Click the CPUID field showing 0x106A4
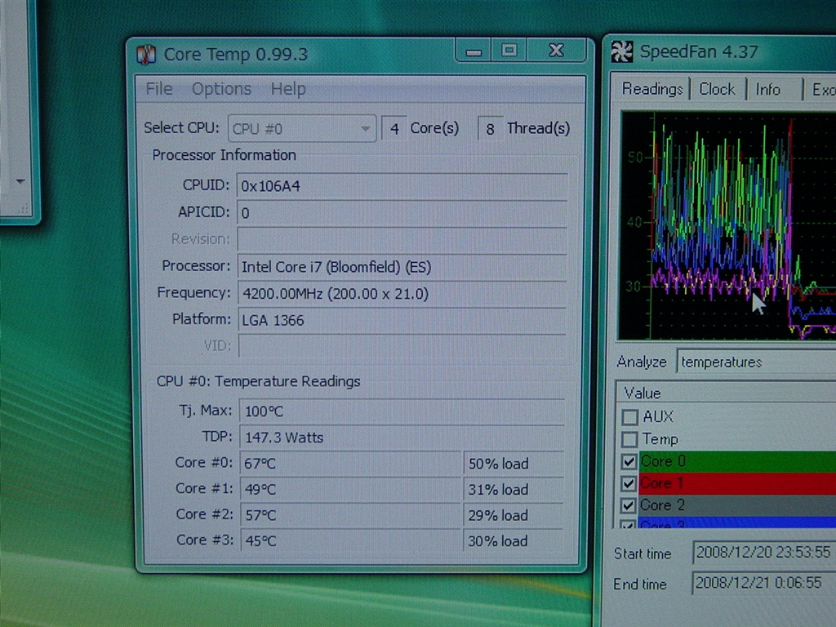Viewport: 836px width, 627px height. [402, 186]
